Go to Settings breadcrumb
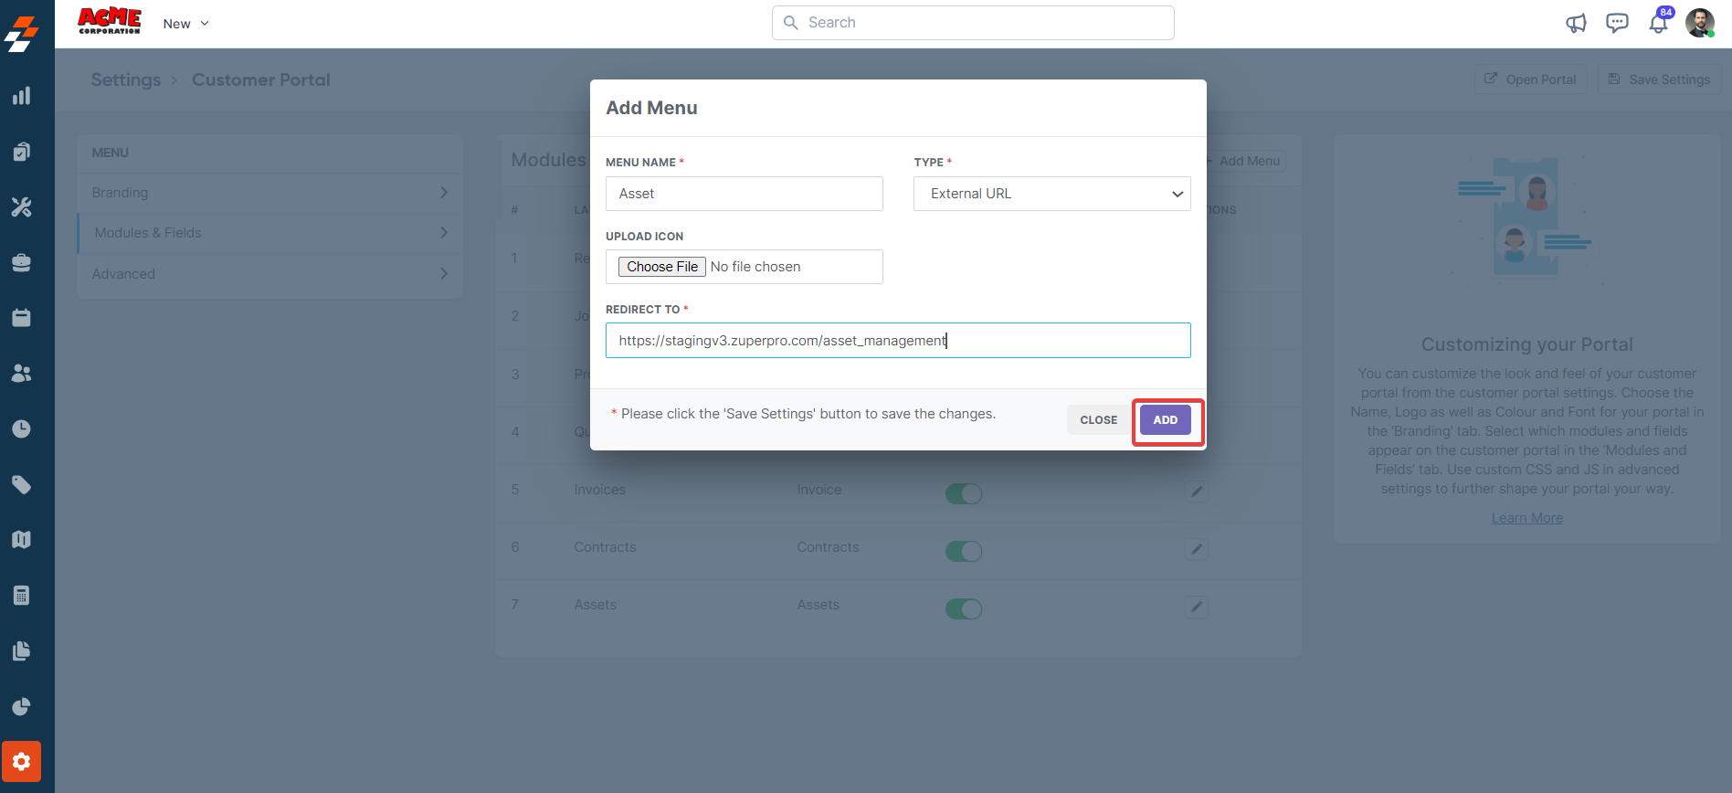The width and height of the screenshot is (1732, 793). [126, 79]
